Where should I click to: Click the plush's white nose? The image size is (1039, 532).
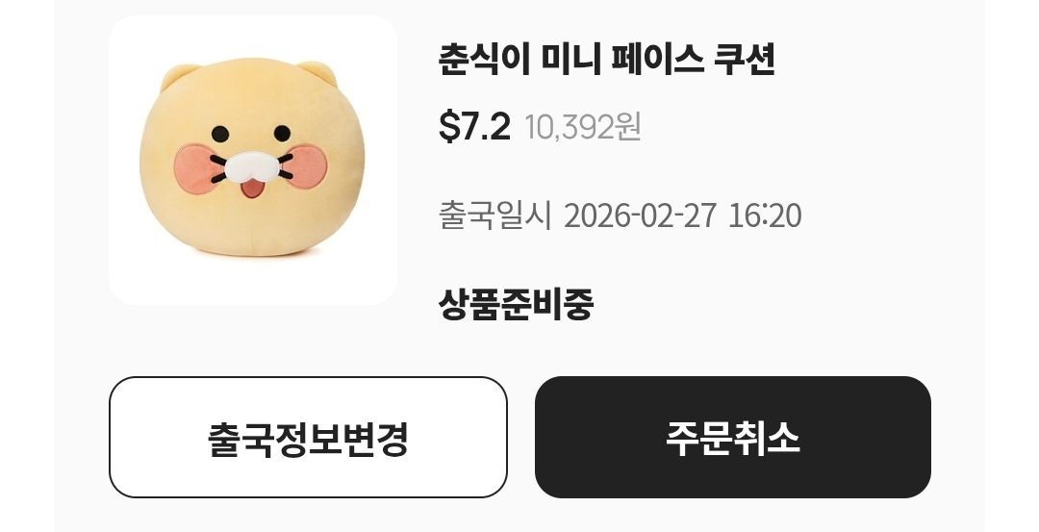point(250,167)
